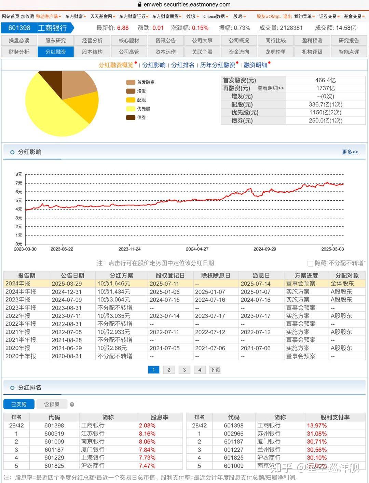Image resolution: width=369 pixels, height=483 pixels.
Task: Expand the 基金交易 dropdown
Action: [355, 16]
